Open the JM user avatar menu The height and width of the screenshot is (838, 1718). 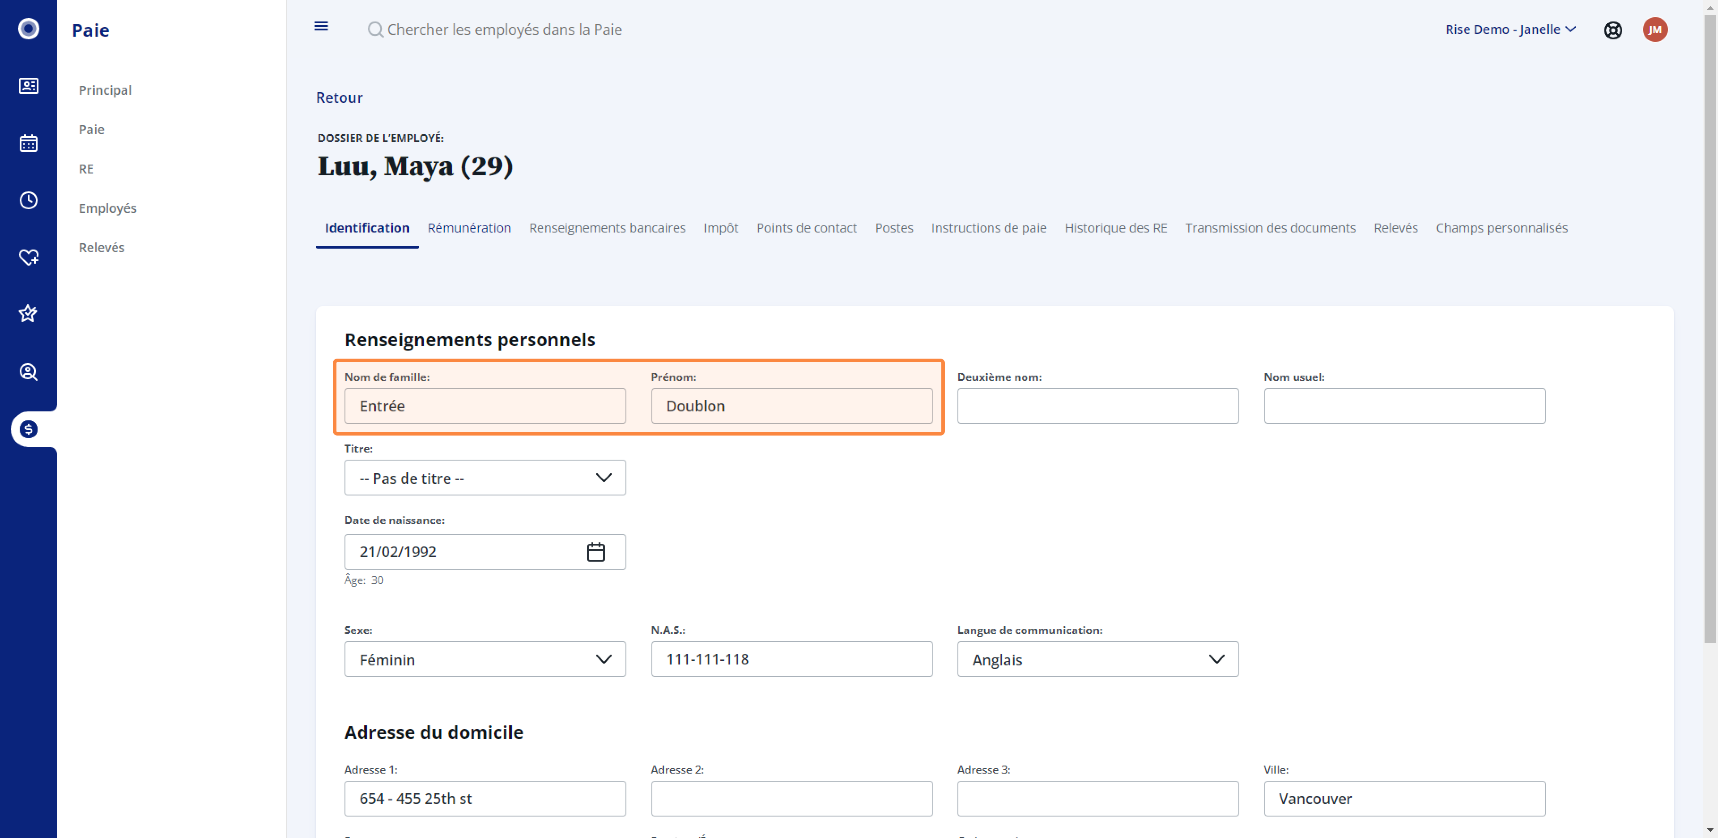click(1654, 30)
